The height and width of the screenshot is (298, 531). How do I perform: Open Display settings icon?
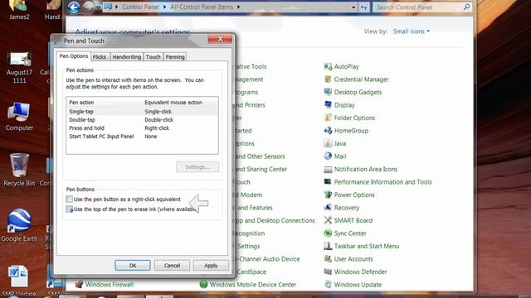328,105
